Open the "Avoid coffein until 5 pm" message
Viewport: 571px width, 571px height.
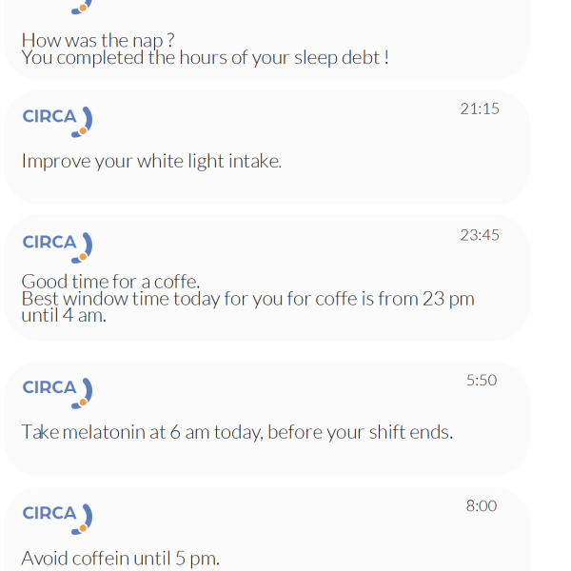120,558
